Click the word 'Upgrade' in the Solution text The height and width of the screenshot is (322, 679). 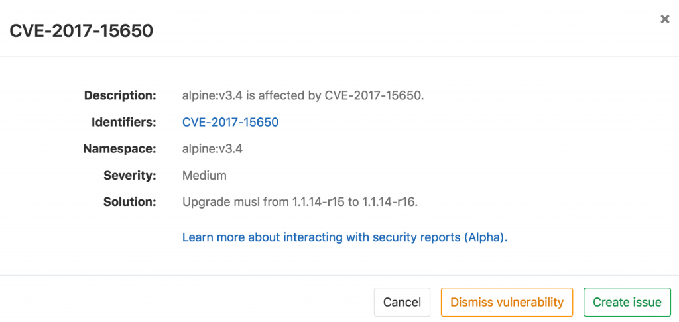204,202
